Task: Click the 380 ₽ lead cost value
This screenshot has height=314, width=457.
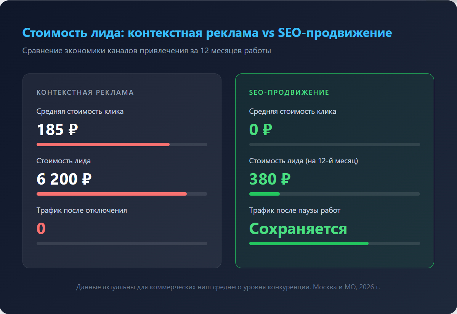Action: coord(270,179)
